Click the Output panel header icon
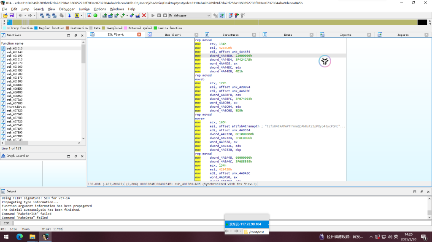Viewport: 432px width, 242px height. click(x=3, y=191)
